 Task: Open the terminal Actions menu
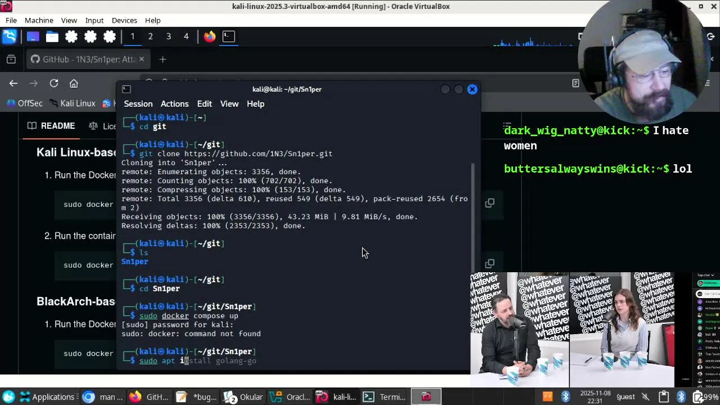[174, 104]
